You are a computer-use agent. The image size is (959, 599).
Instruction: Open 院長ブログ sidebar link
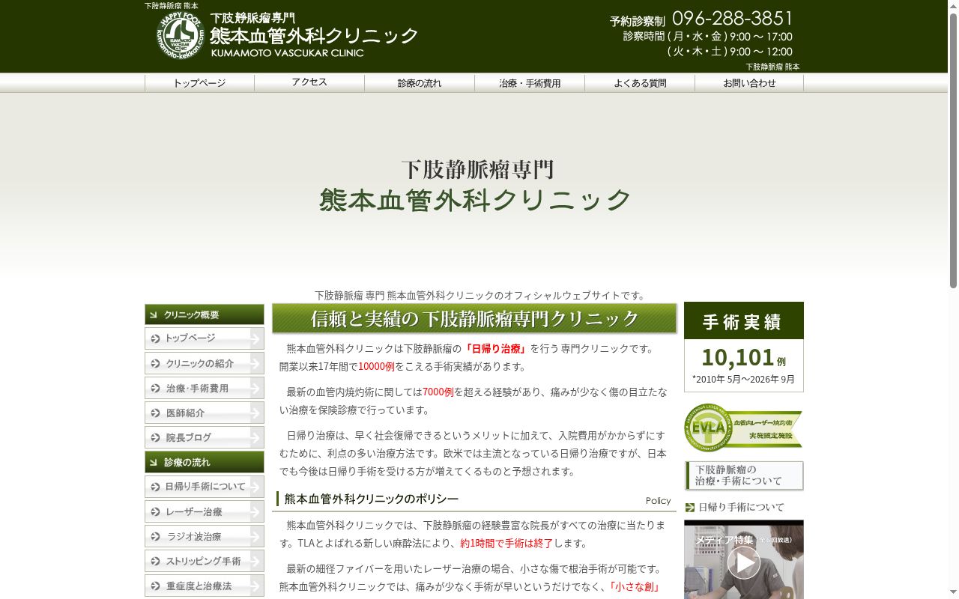pos(205,437)
